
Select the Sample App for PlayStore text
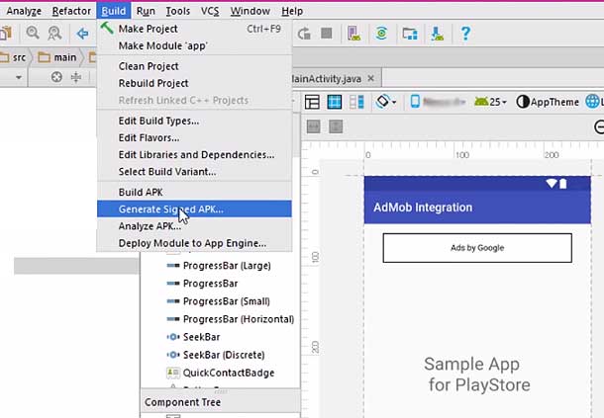(x=477, y=375)
